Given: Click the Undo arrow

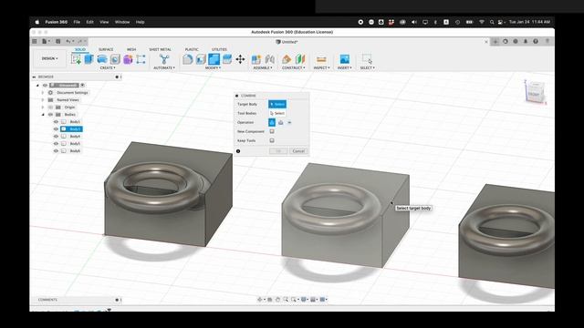Looking at the screenshot, I should pyautogui.click(x=68, y=41).
